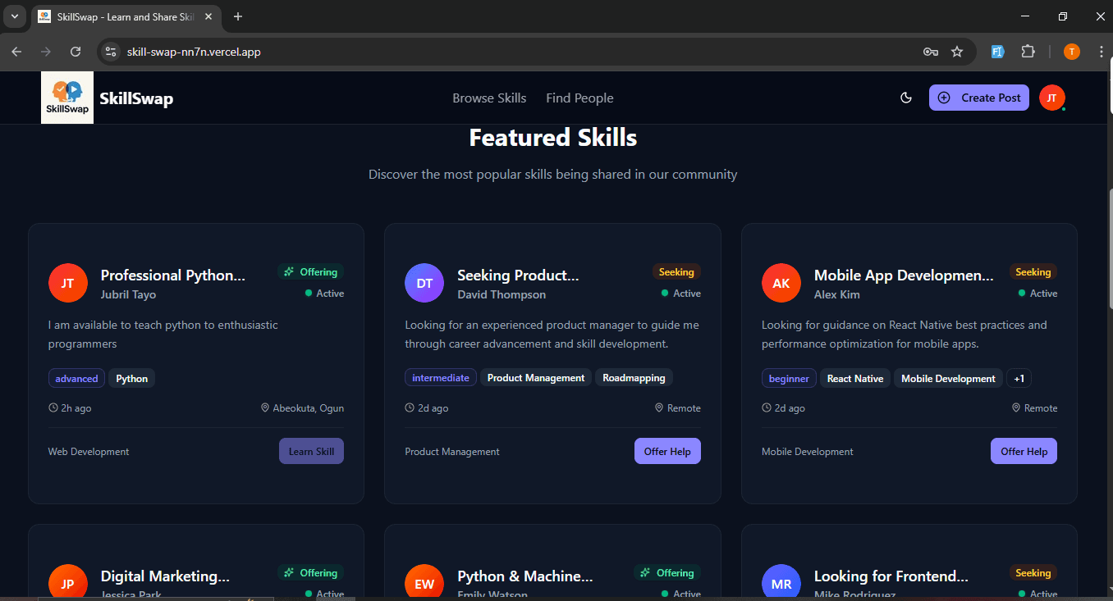Click Mobile Development tag on Alex Kim card
This screenshot has height=601, width=1113.
click(x=948, y=379)
